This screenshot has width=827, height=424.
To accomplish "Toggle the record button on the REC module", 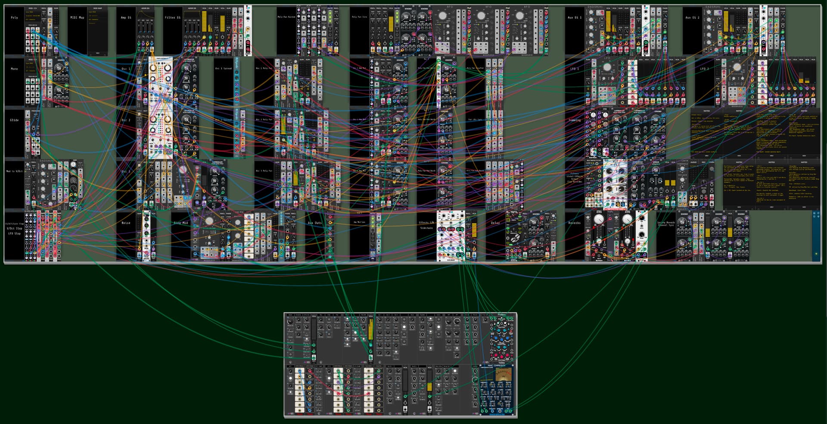I will 703,190.
